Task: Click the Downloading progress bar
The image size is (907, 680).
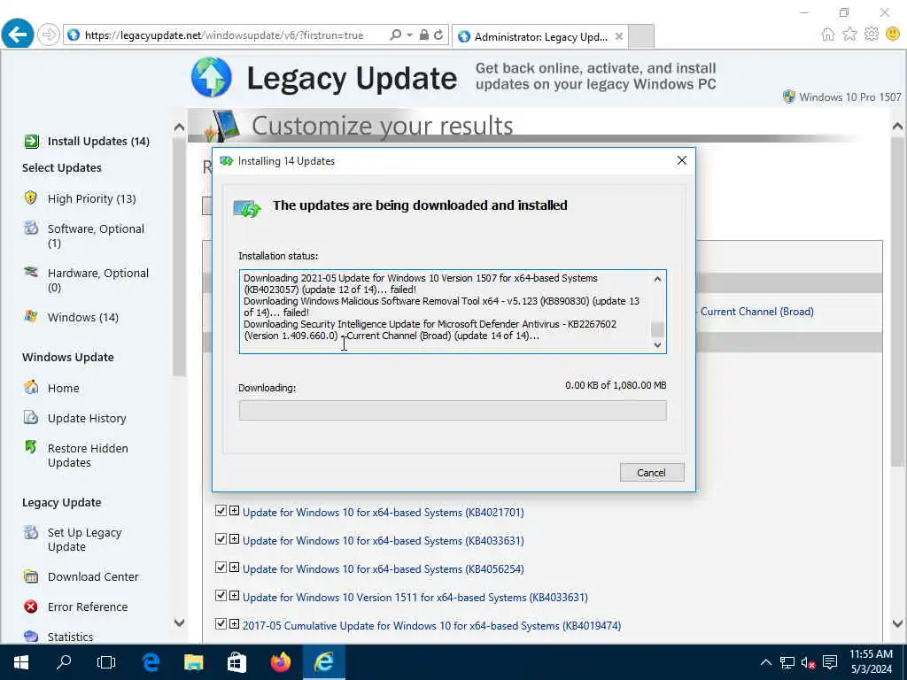Action: pos(453,411)
